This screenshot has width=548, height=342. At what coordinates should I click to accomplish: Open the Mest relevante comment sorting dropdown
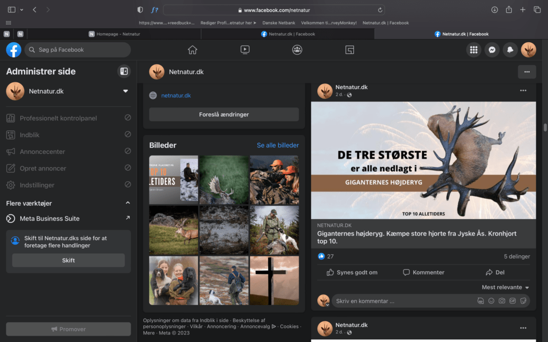click(x=505, y=287)
